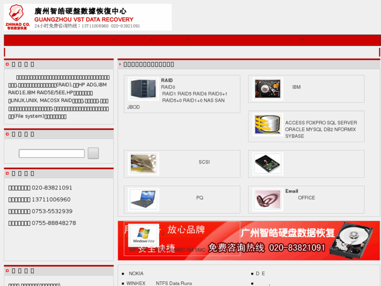This screenshot has height=286, width=381.
Task: Expand the leftmost dropdown arrow in red navigation bar
Action: click(114, 40)
